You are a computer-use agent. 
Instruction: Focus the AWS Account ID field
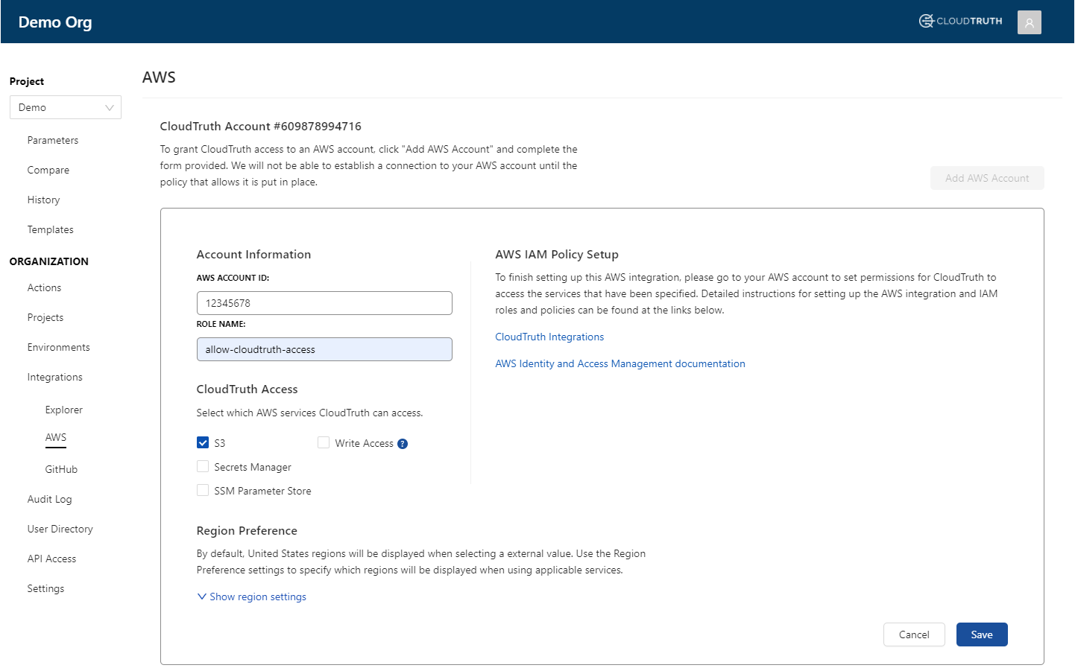click(324, 303)
